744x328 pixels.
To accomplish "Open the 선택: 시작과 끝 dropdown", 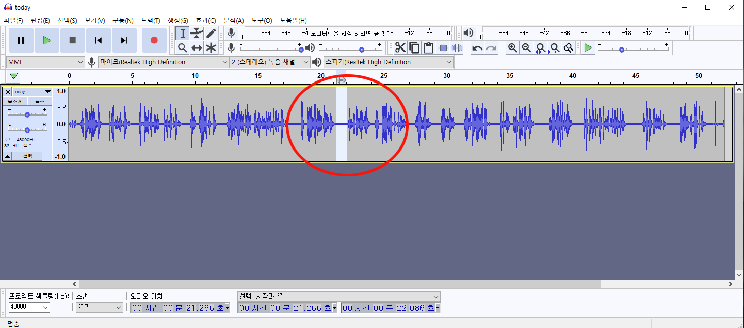I will (x=339, y=297).
